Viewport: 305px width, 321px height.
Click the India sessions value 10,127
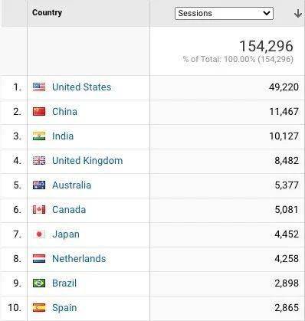(x=284, y=136)
